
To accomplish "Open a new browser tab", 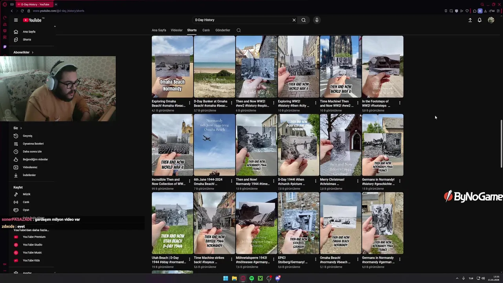I will coord(56,4).
